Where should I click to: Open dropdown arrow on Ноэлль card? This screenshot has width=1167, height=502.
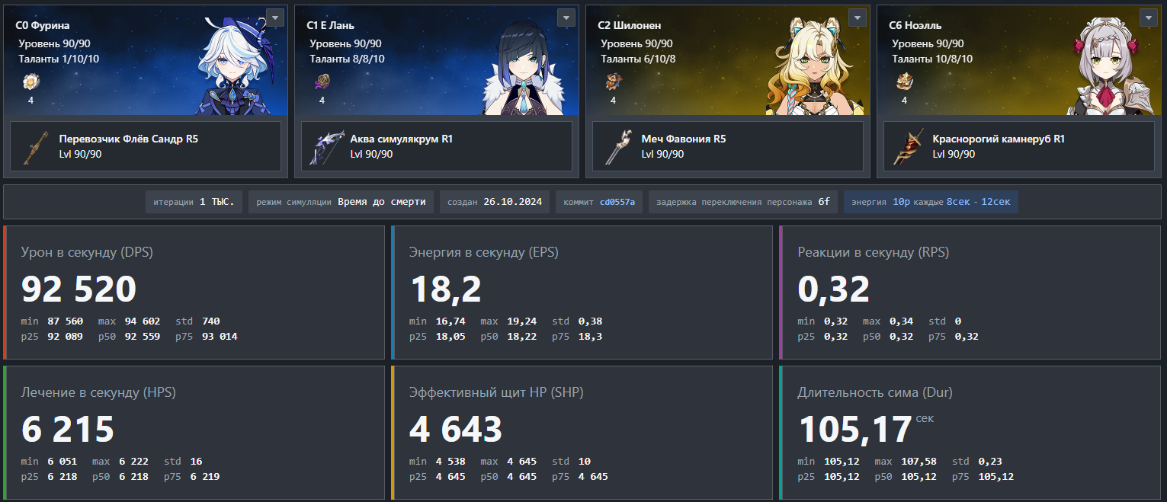click(x=1149, y=18)
